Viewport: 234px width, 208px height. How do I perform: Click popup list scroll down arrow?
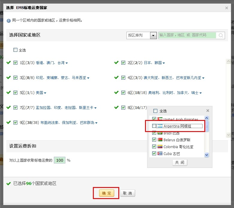coord(207,155)
